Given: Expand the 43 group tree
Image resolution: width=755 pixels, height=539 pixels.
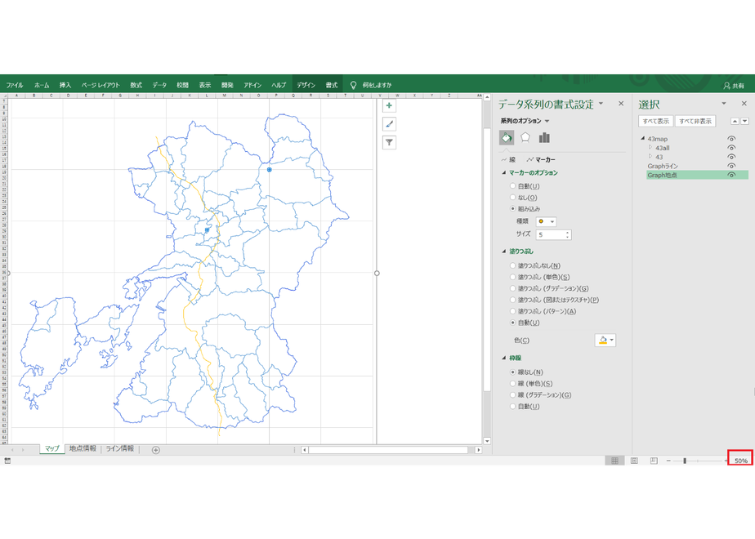Looking at the screenshot, I should click(650, 157).
